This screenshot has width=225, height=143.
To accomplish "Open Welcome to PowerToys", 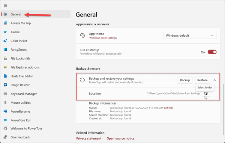I will tap(36, 128).
